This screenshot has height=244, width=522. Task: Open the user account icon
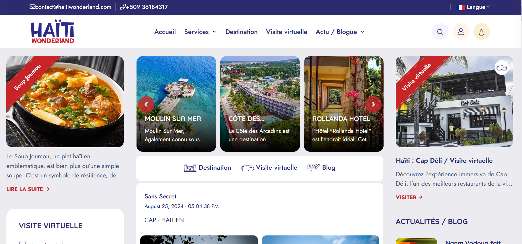461,32
